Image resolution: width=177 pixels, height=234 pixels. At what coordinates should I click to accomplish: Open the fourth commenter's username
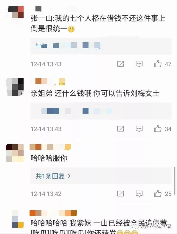click(53, 213)
